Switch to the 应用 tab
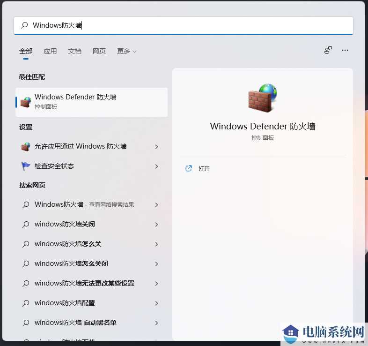 click(x=50, y=51)
